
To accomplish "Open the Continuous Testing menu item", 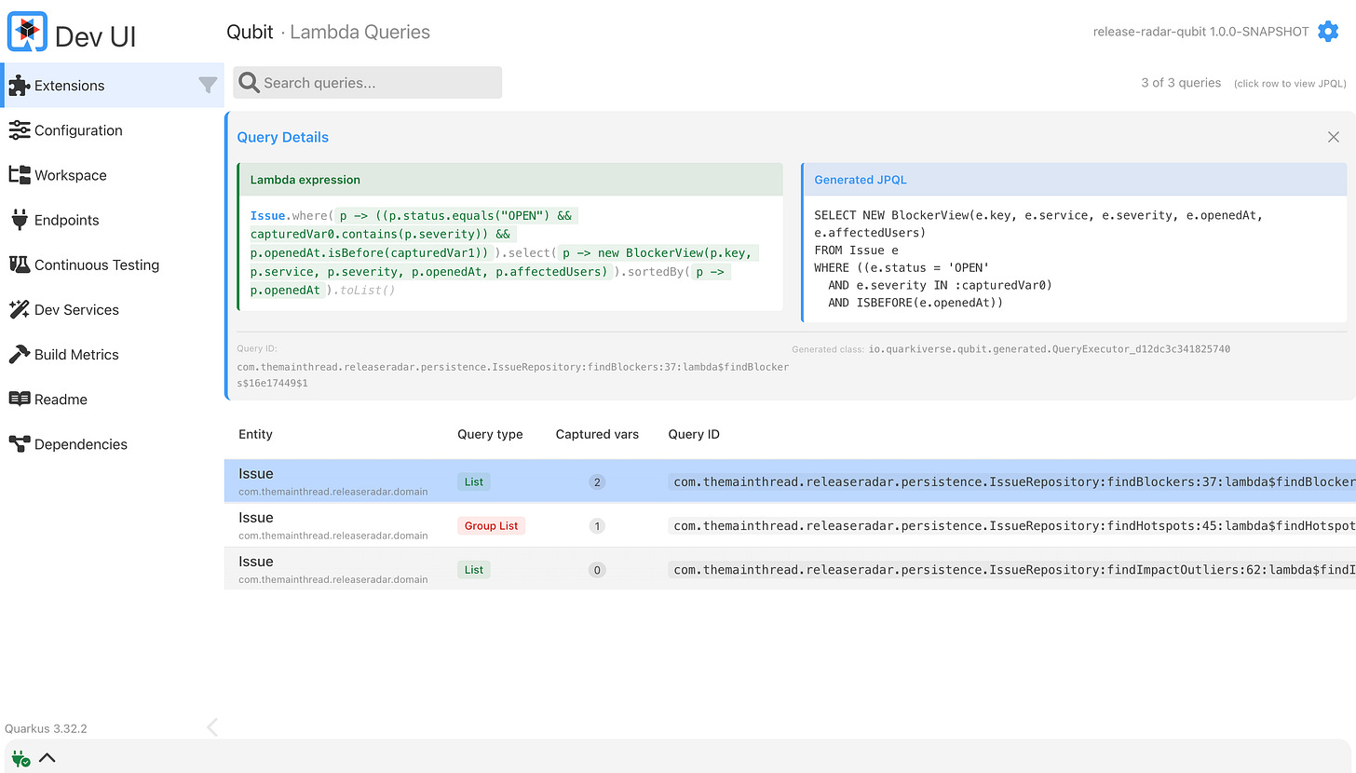I will pyautogui.click(x=113, y=264).
